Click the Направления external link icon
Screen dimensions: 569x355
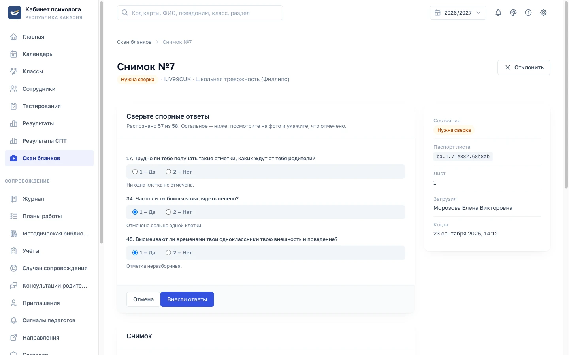click(x=13, y=338)
